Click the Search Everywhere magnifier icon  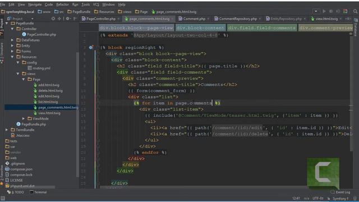pos(355,11)
